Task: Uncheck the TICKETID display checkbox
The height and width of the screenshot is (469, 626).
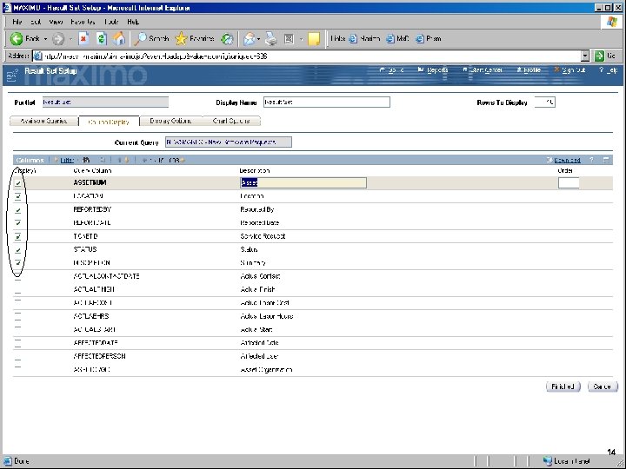Action: click(18, 236)
